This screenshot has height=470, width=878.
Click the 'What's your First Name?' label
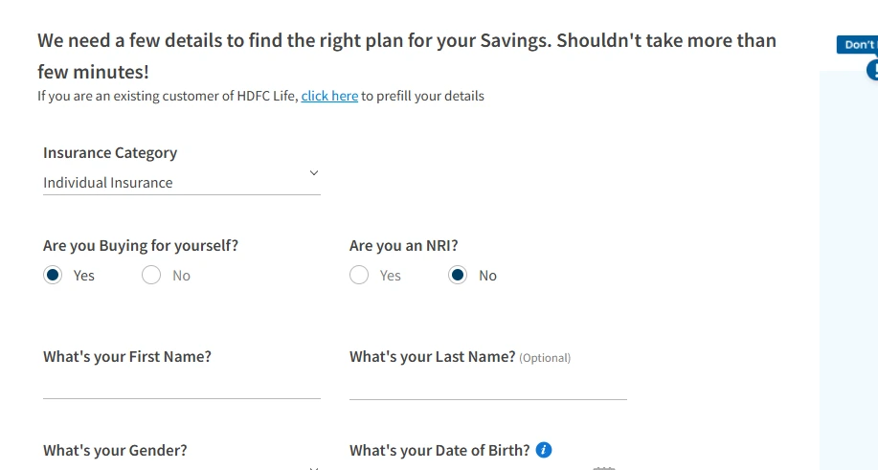127,357
